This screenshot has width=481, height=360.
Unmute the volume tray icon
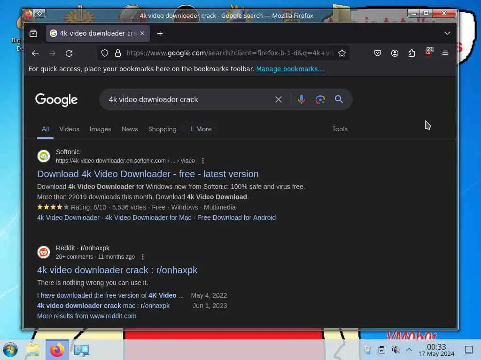tap(396, 350)
